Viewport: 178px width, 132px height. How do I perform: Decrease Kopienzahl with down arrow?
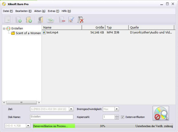click(x=117, y=118)
